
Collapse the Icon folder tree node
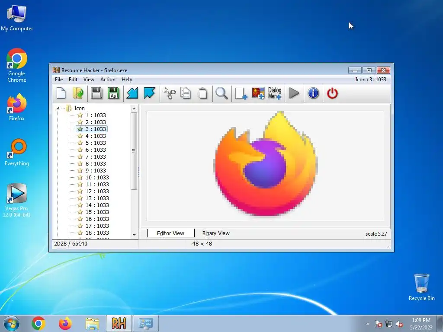click(58, 108)
